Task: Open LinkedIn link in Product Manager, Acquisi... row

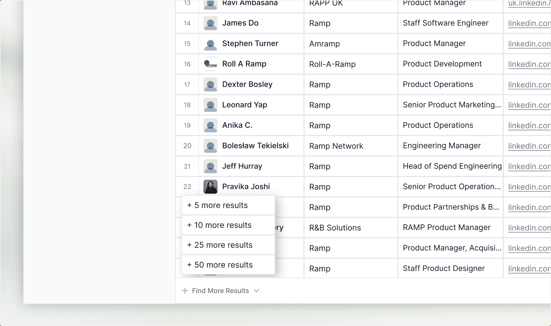Action: pyautogui.click(x=529, y=248)
